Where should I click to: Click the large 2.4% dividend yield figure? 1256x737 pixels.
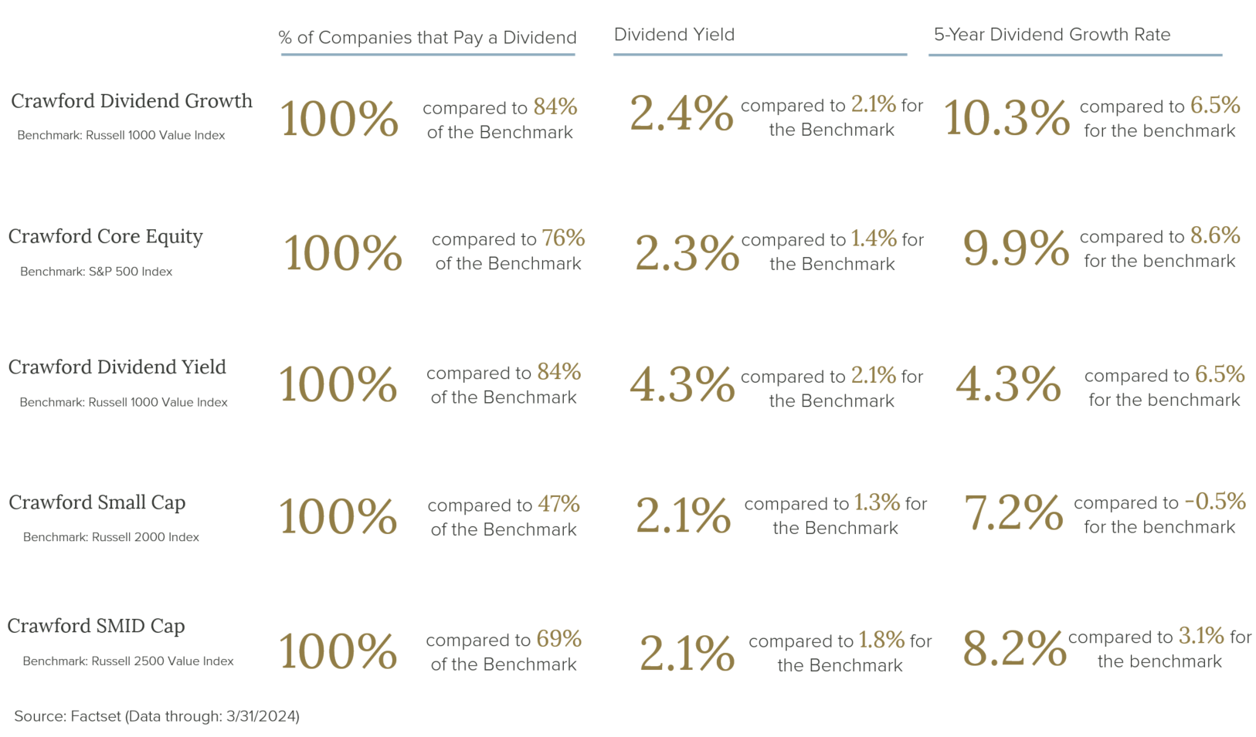[681, 113]
